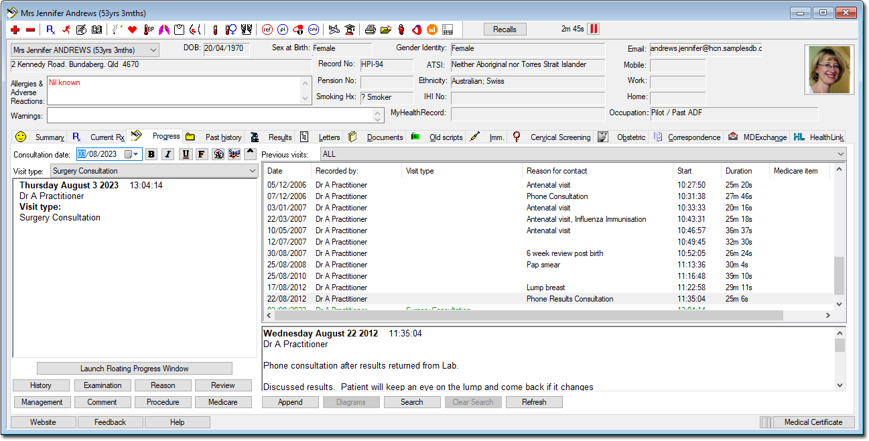Click the spell check icon
The width and height of the screenshot is (869, 441).
(234, 154)
